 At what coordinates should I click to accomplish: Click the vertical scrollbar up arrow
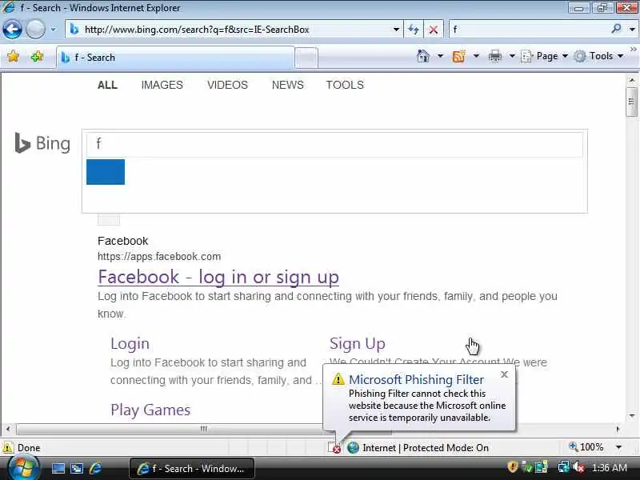(x=631, y=79)
